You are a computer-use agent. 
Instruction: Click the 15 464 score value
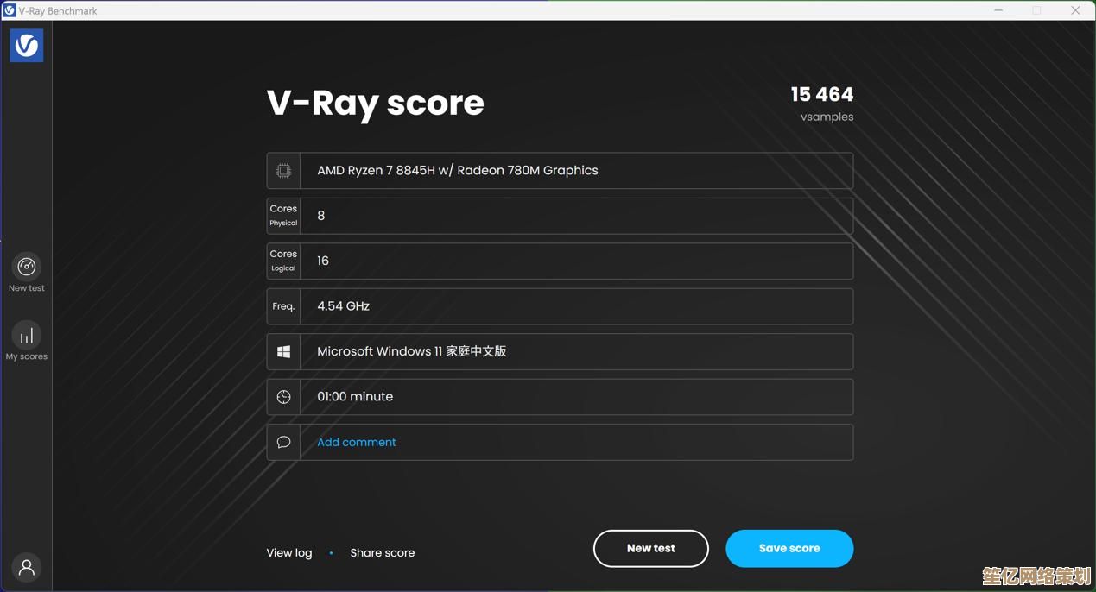coord(822,94)
